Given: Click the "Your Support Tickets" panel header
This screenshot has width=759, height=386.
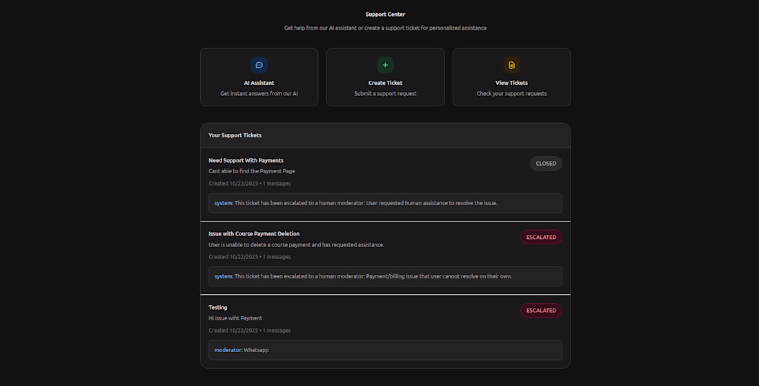Looking at the screenshot, I should tap(235, 135).
